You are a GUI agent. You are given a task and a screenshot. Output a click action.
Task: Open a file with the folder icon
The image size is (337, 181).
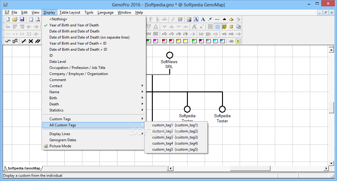tap(15, 19)
